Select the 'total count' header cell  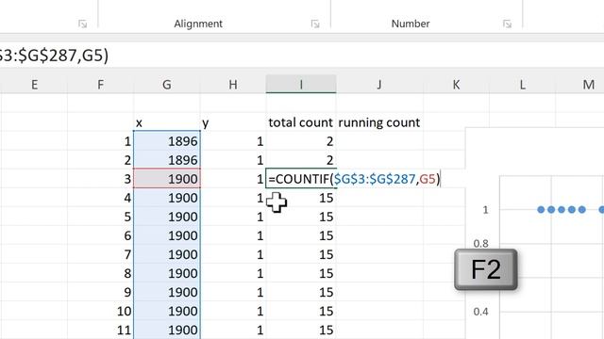(x=301, y=122)
